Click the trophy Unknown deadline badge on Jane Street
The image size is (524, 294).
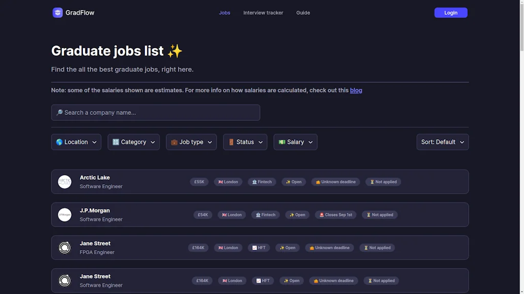(330, 247)
